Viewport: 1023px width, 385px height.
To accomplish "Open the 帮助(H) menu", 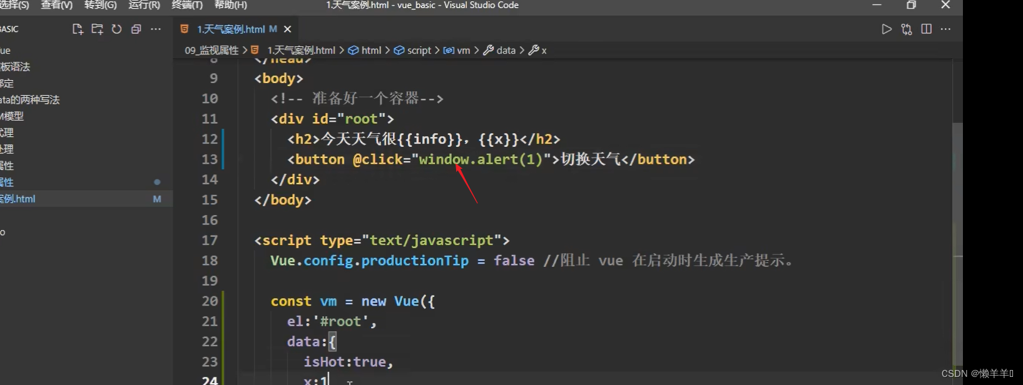I will [230, 5].
